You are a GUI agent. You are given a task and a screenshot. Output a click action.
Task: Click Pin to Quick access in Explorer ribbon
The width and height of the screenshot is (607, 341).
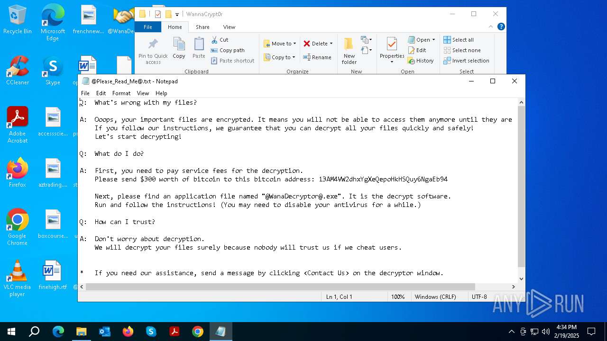pos(153,51)
